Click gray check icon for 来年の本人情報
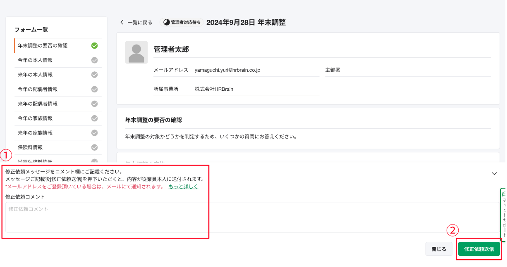Screen dimensions: 507x267 (94, 75)
